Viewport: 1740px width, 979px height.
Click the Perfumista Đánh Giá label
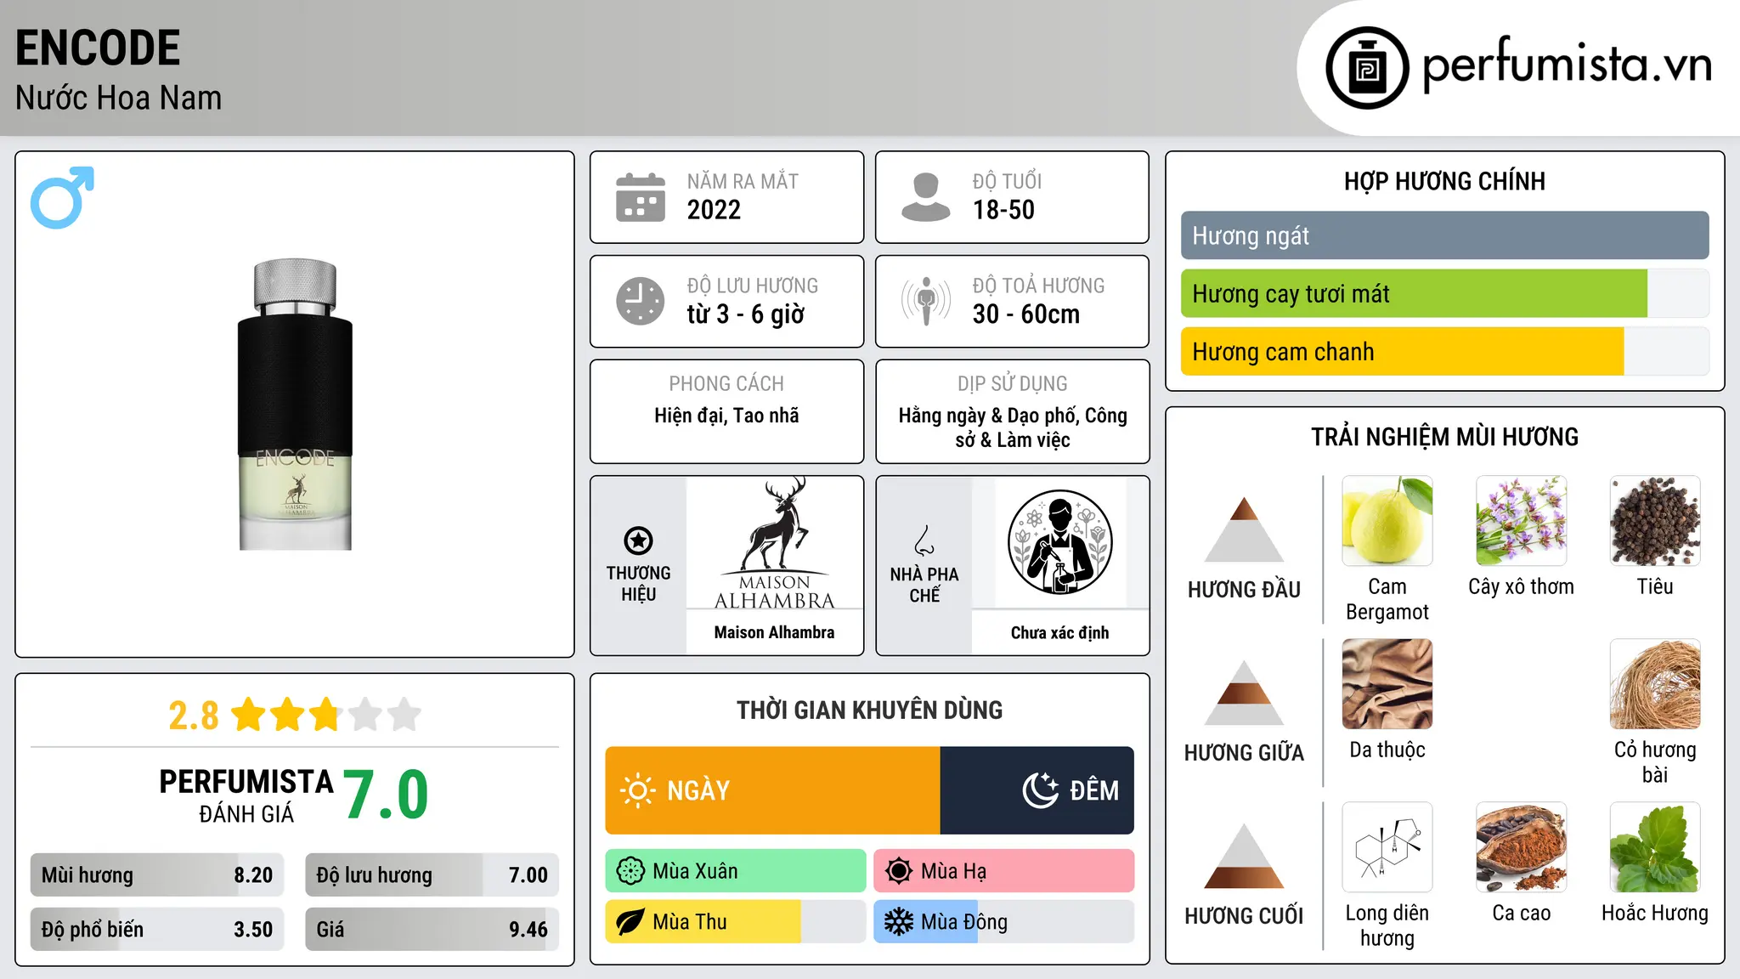[x=246, y=795]
